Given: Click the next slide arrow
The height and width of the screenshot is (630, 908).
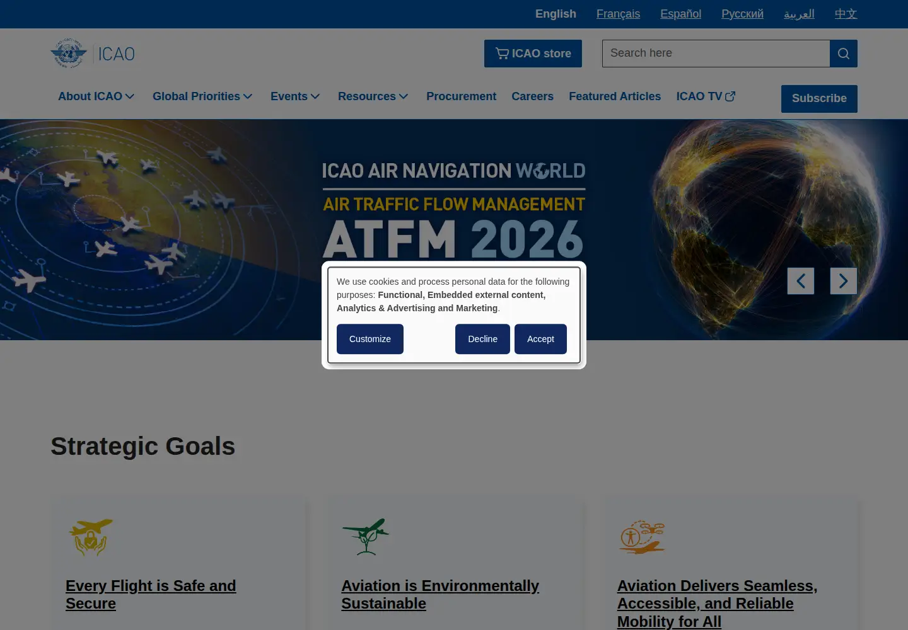Looking at the screenshot, I should pos(844,281).
